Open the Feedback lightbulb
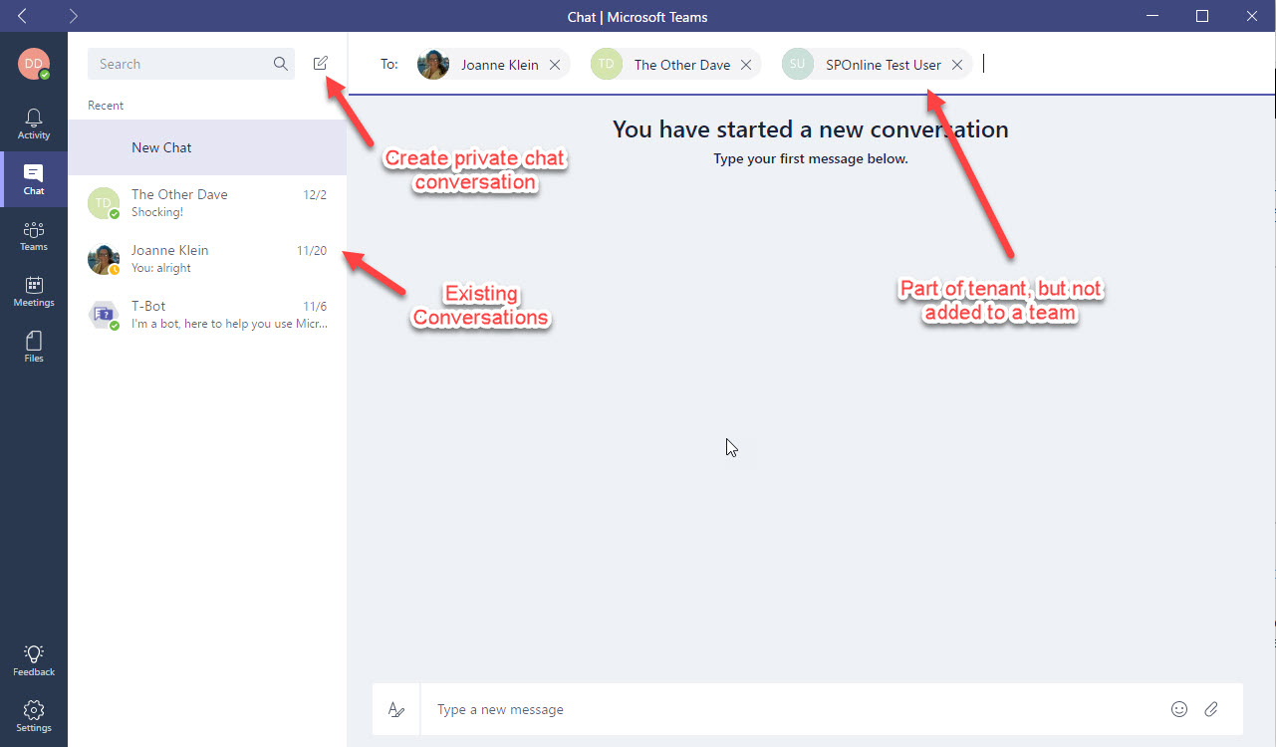Viewport: 1276px width, 747px height. pos(34,659)
